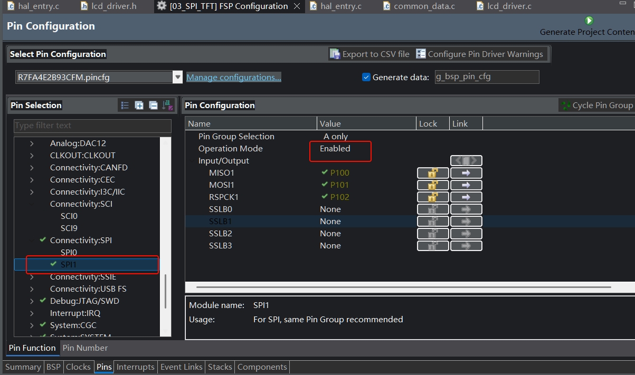The image size is (635, 375).
Task: Toggle the Generate data checkbox
Action: point(366,77)
